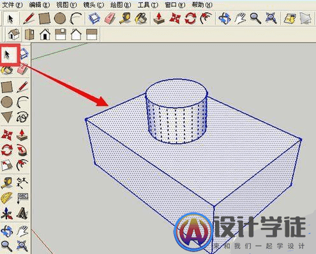Pick the Eraser in the left tool palette
316x254 pixels.
[x=22, y=69]
